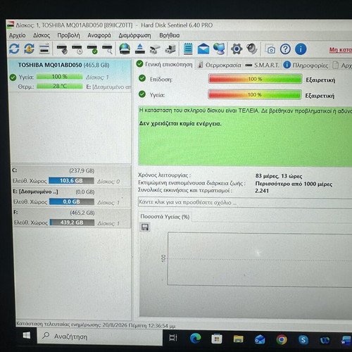The height and width of the screenshot is (352, 352).
Task: Click the F: free space 439,2 GB bar
Action: [x=72, y=222]
